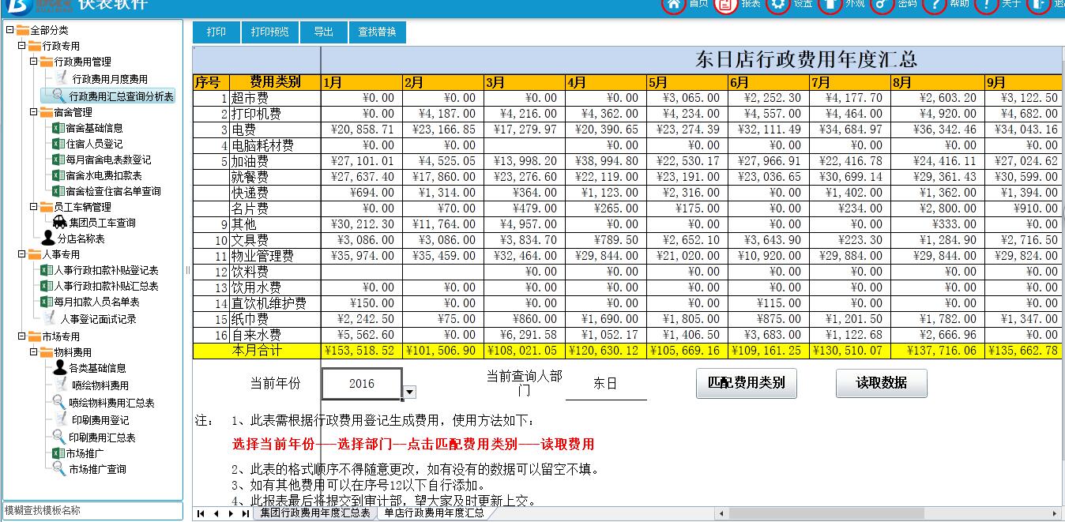This screenshot has height=522, width=1065.
Task: Click the 读取数据 button
Action: [881, 383]
